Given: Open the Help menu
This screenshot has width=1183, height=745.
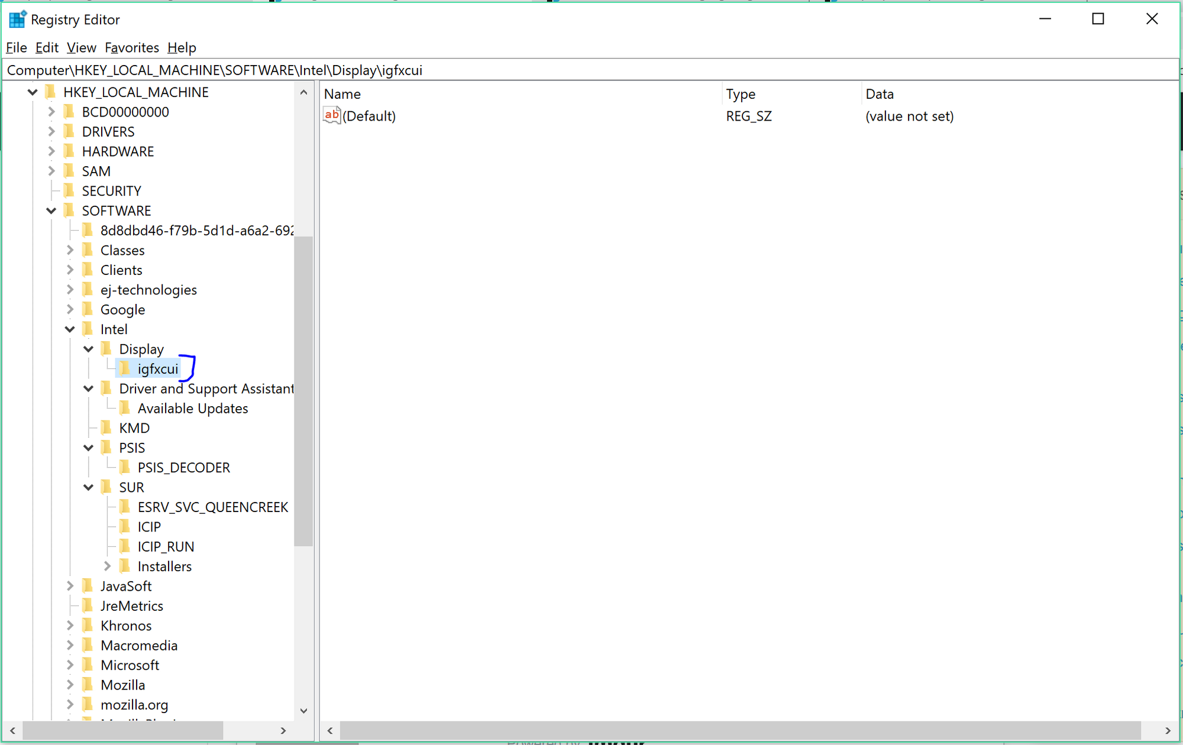Looking at the screenshot, I should 182,47.
